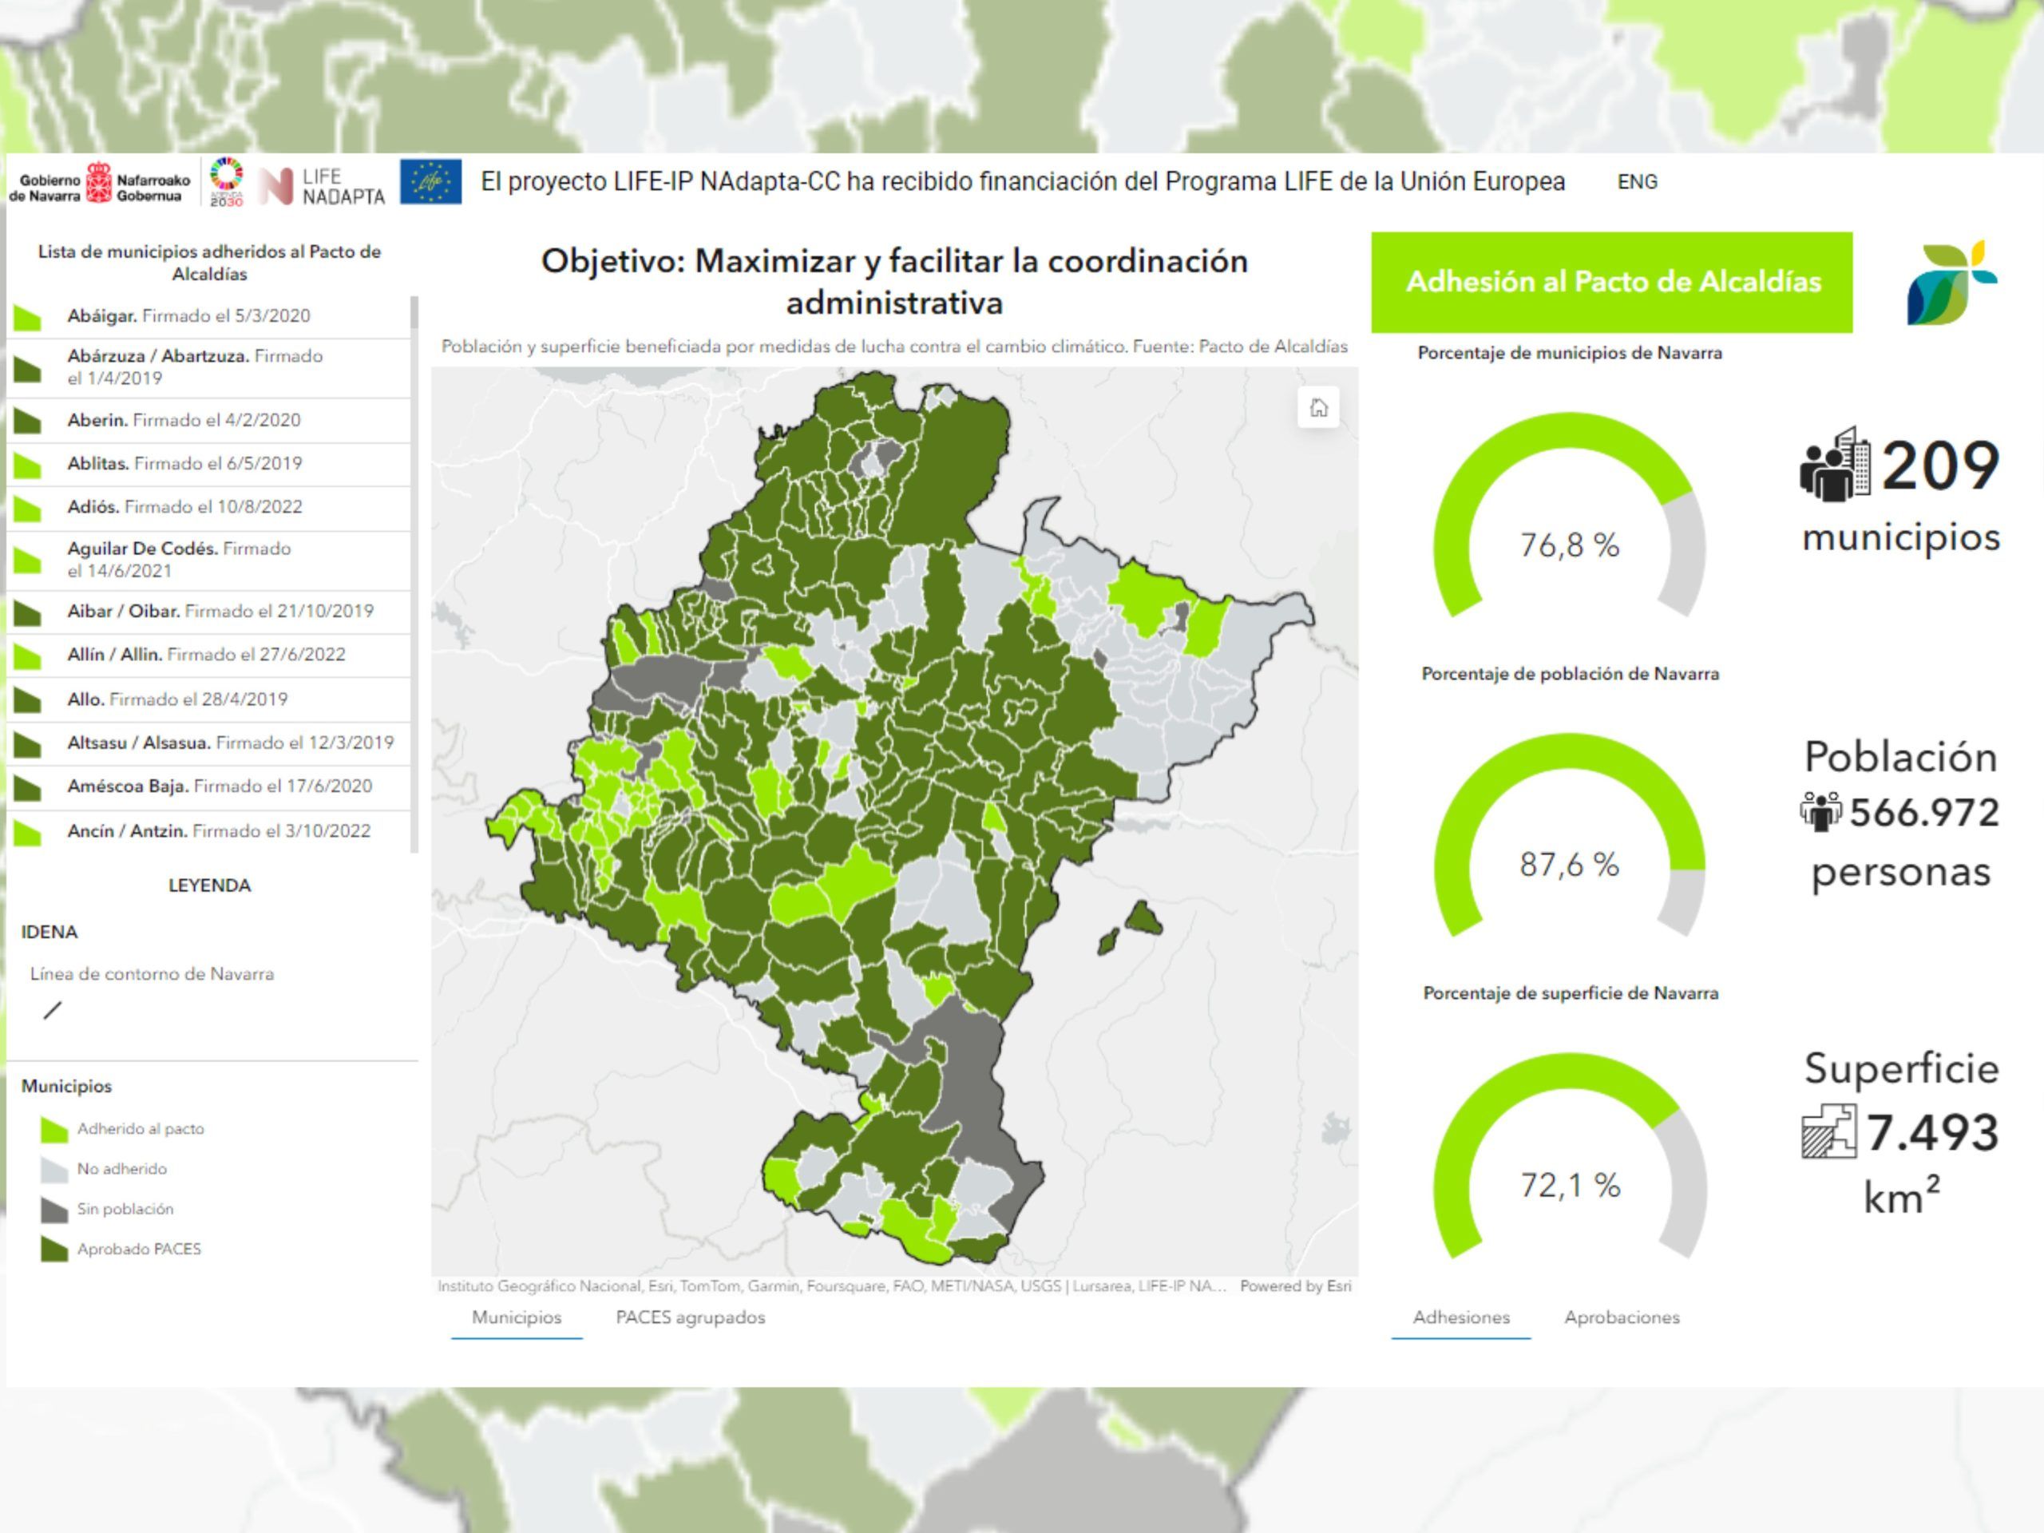Click the 87,6 % population gauge
This screenshot has width=2044, height=1533.
(x=1569, y=835)
